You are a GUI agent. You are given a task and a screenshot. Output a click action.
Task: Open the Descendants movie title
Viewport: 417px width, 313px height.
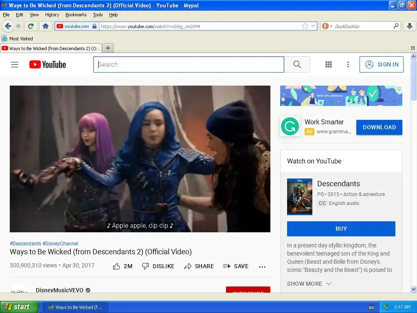[x=338, y=184]
